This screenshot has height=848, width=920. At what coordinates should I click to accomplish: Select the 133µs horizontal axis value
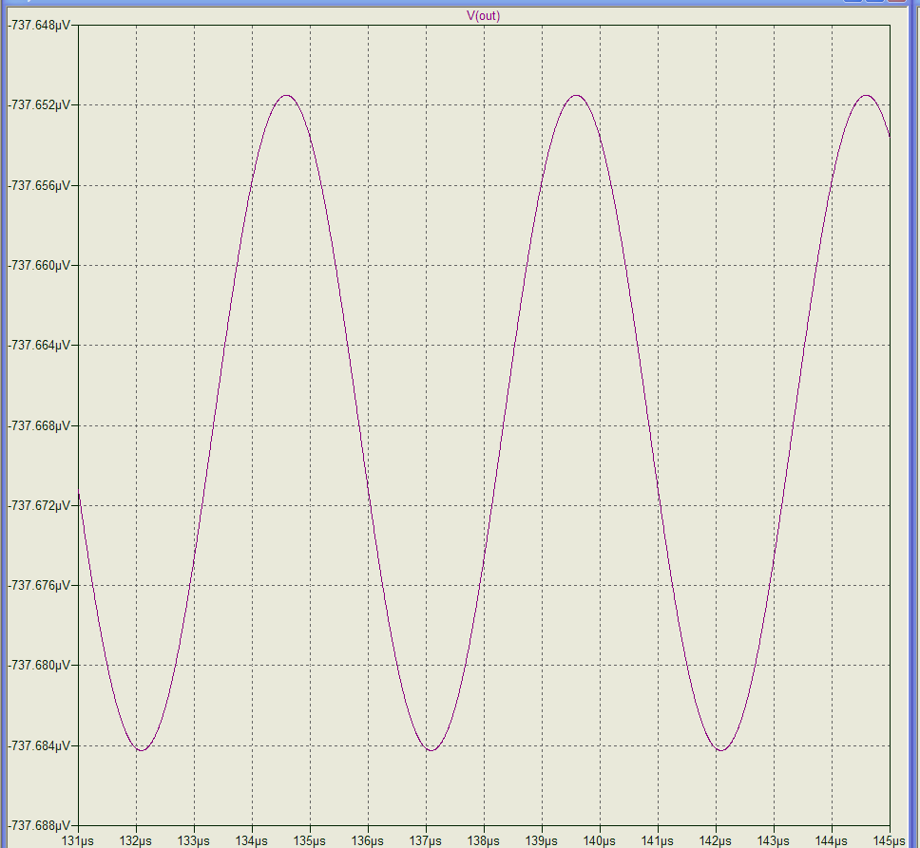[194, 841]
